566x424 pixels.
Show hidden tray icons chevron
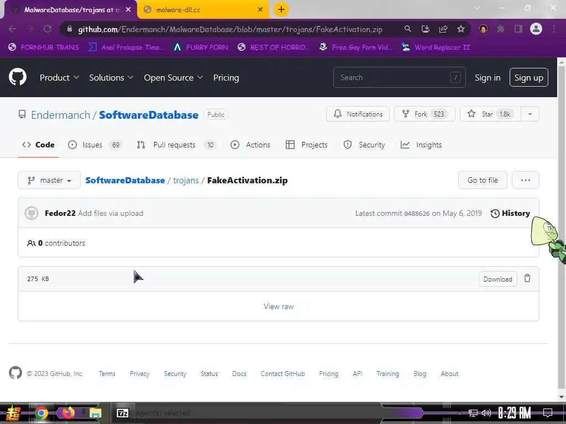(459, 413)
